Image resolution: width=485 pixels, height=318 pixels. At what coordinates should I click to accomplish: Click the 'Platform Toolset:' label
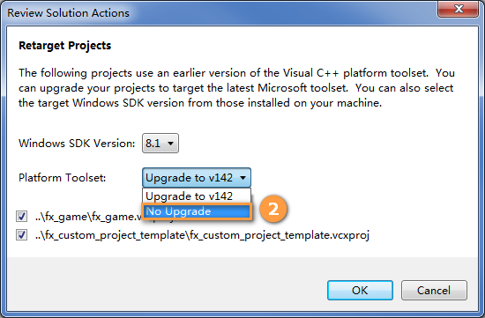click(63, 178)
